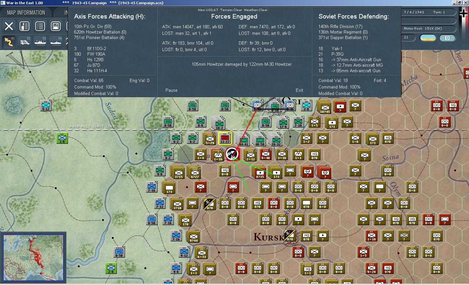Select green 1-0 ally unit counter
The width and height of the screenshot is (469, 285).
tap(62, 138)
